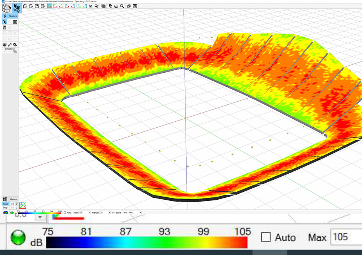Select the arrow pointer tool in left panel

tap(5, 22)
